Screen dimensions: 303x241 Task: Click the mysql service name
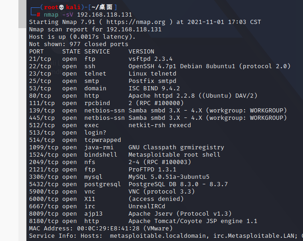click(x=93, y=177)
